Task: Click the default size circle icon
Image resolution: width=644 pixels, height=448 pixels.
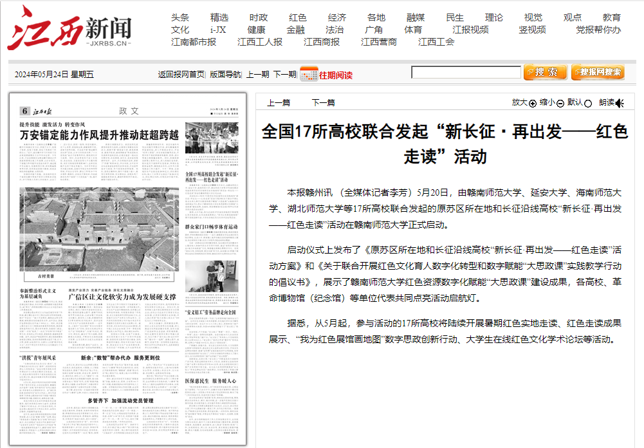Action: (x=588, y=104)
